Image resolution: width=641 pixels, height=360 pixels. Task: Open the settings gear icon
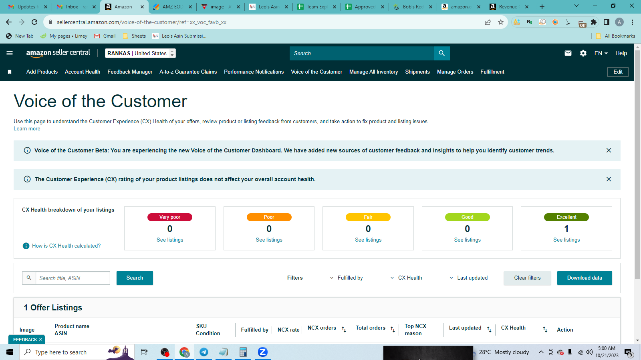click(x=583, y=53)
